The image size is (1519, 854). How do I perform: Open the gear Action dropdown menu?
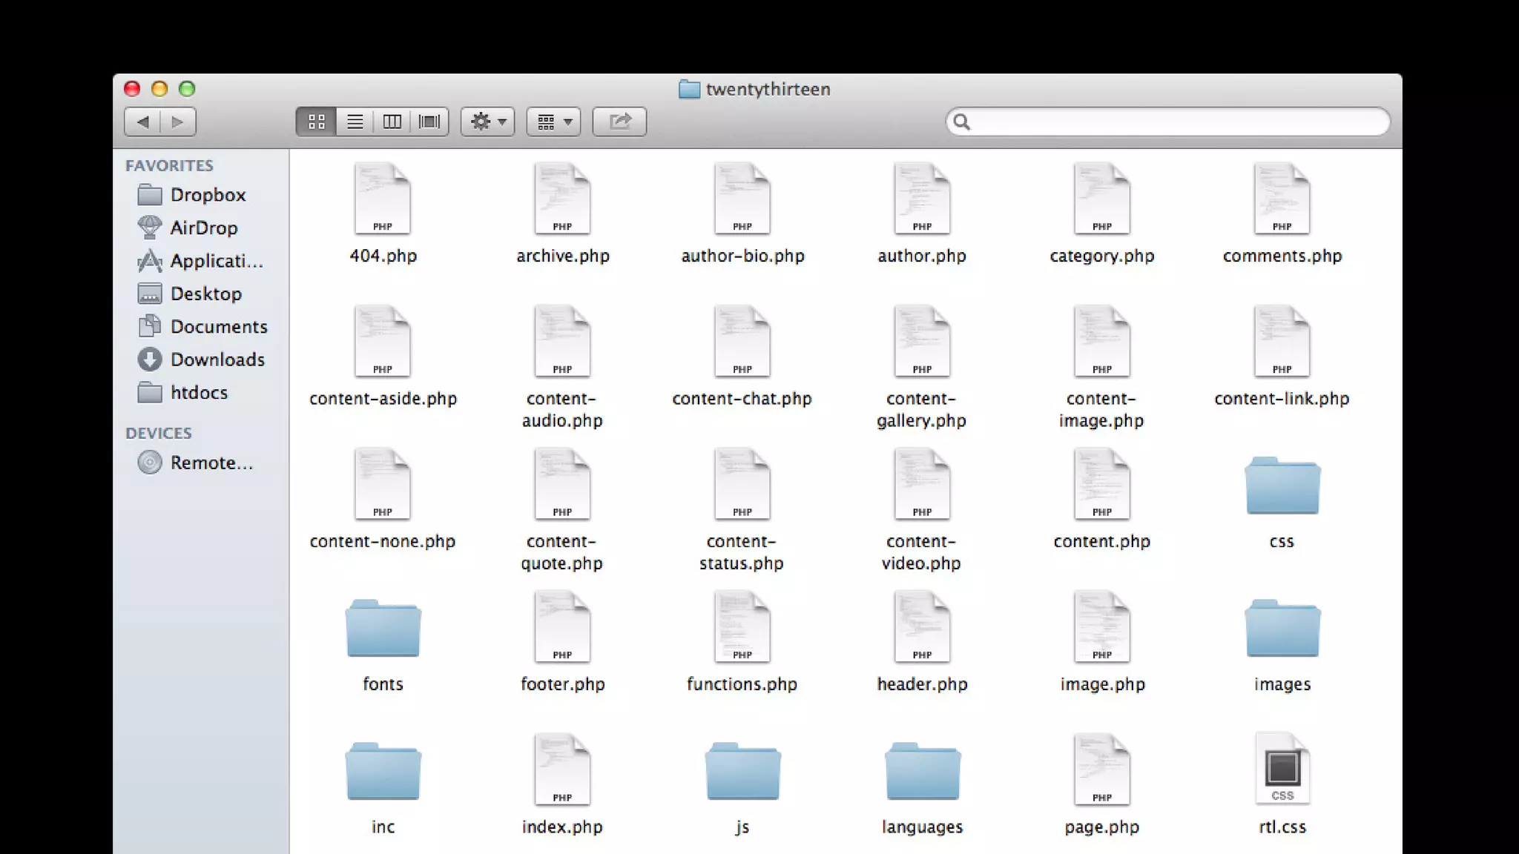(488, 122)
